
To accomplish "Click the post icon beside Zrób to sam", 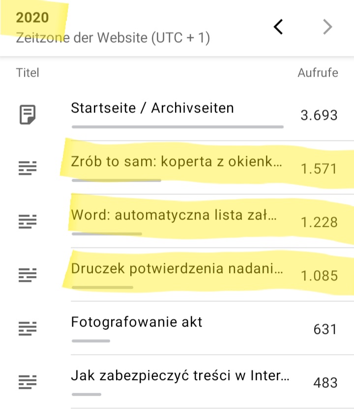I will (x=27, y=169).
